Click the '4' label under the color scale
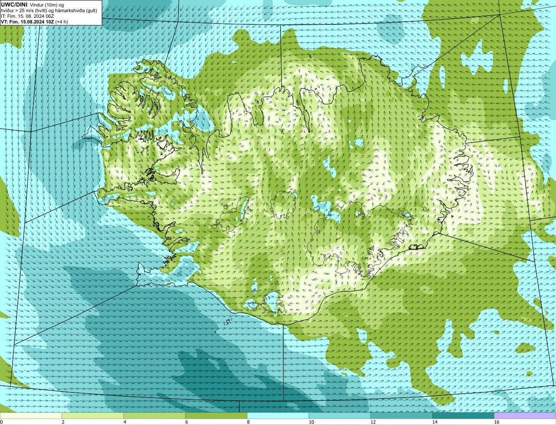 (125, 422)
